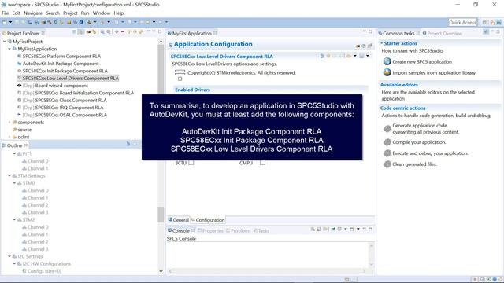The image size is (504, 283).
Task: Click Clean generated files link
Action: tap(415, 164)
